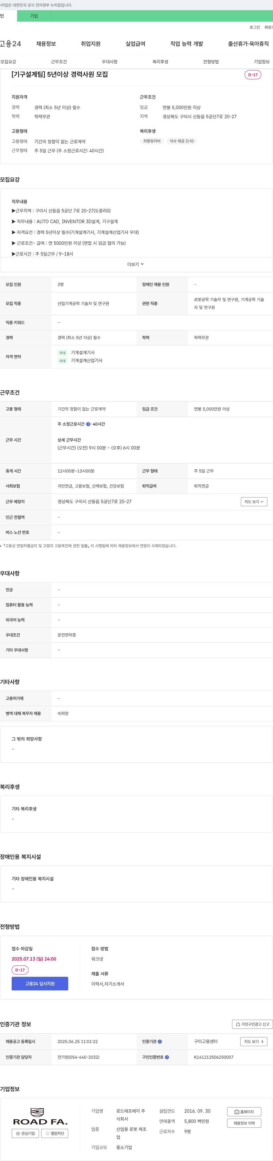Open the 출산휴가·육아휴직 menu
The image size is (273, 1161).
pos(248,44)
